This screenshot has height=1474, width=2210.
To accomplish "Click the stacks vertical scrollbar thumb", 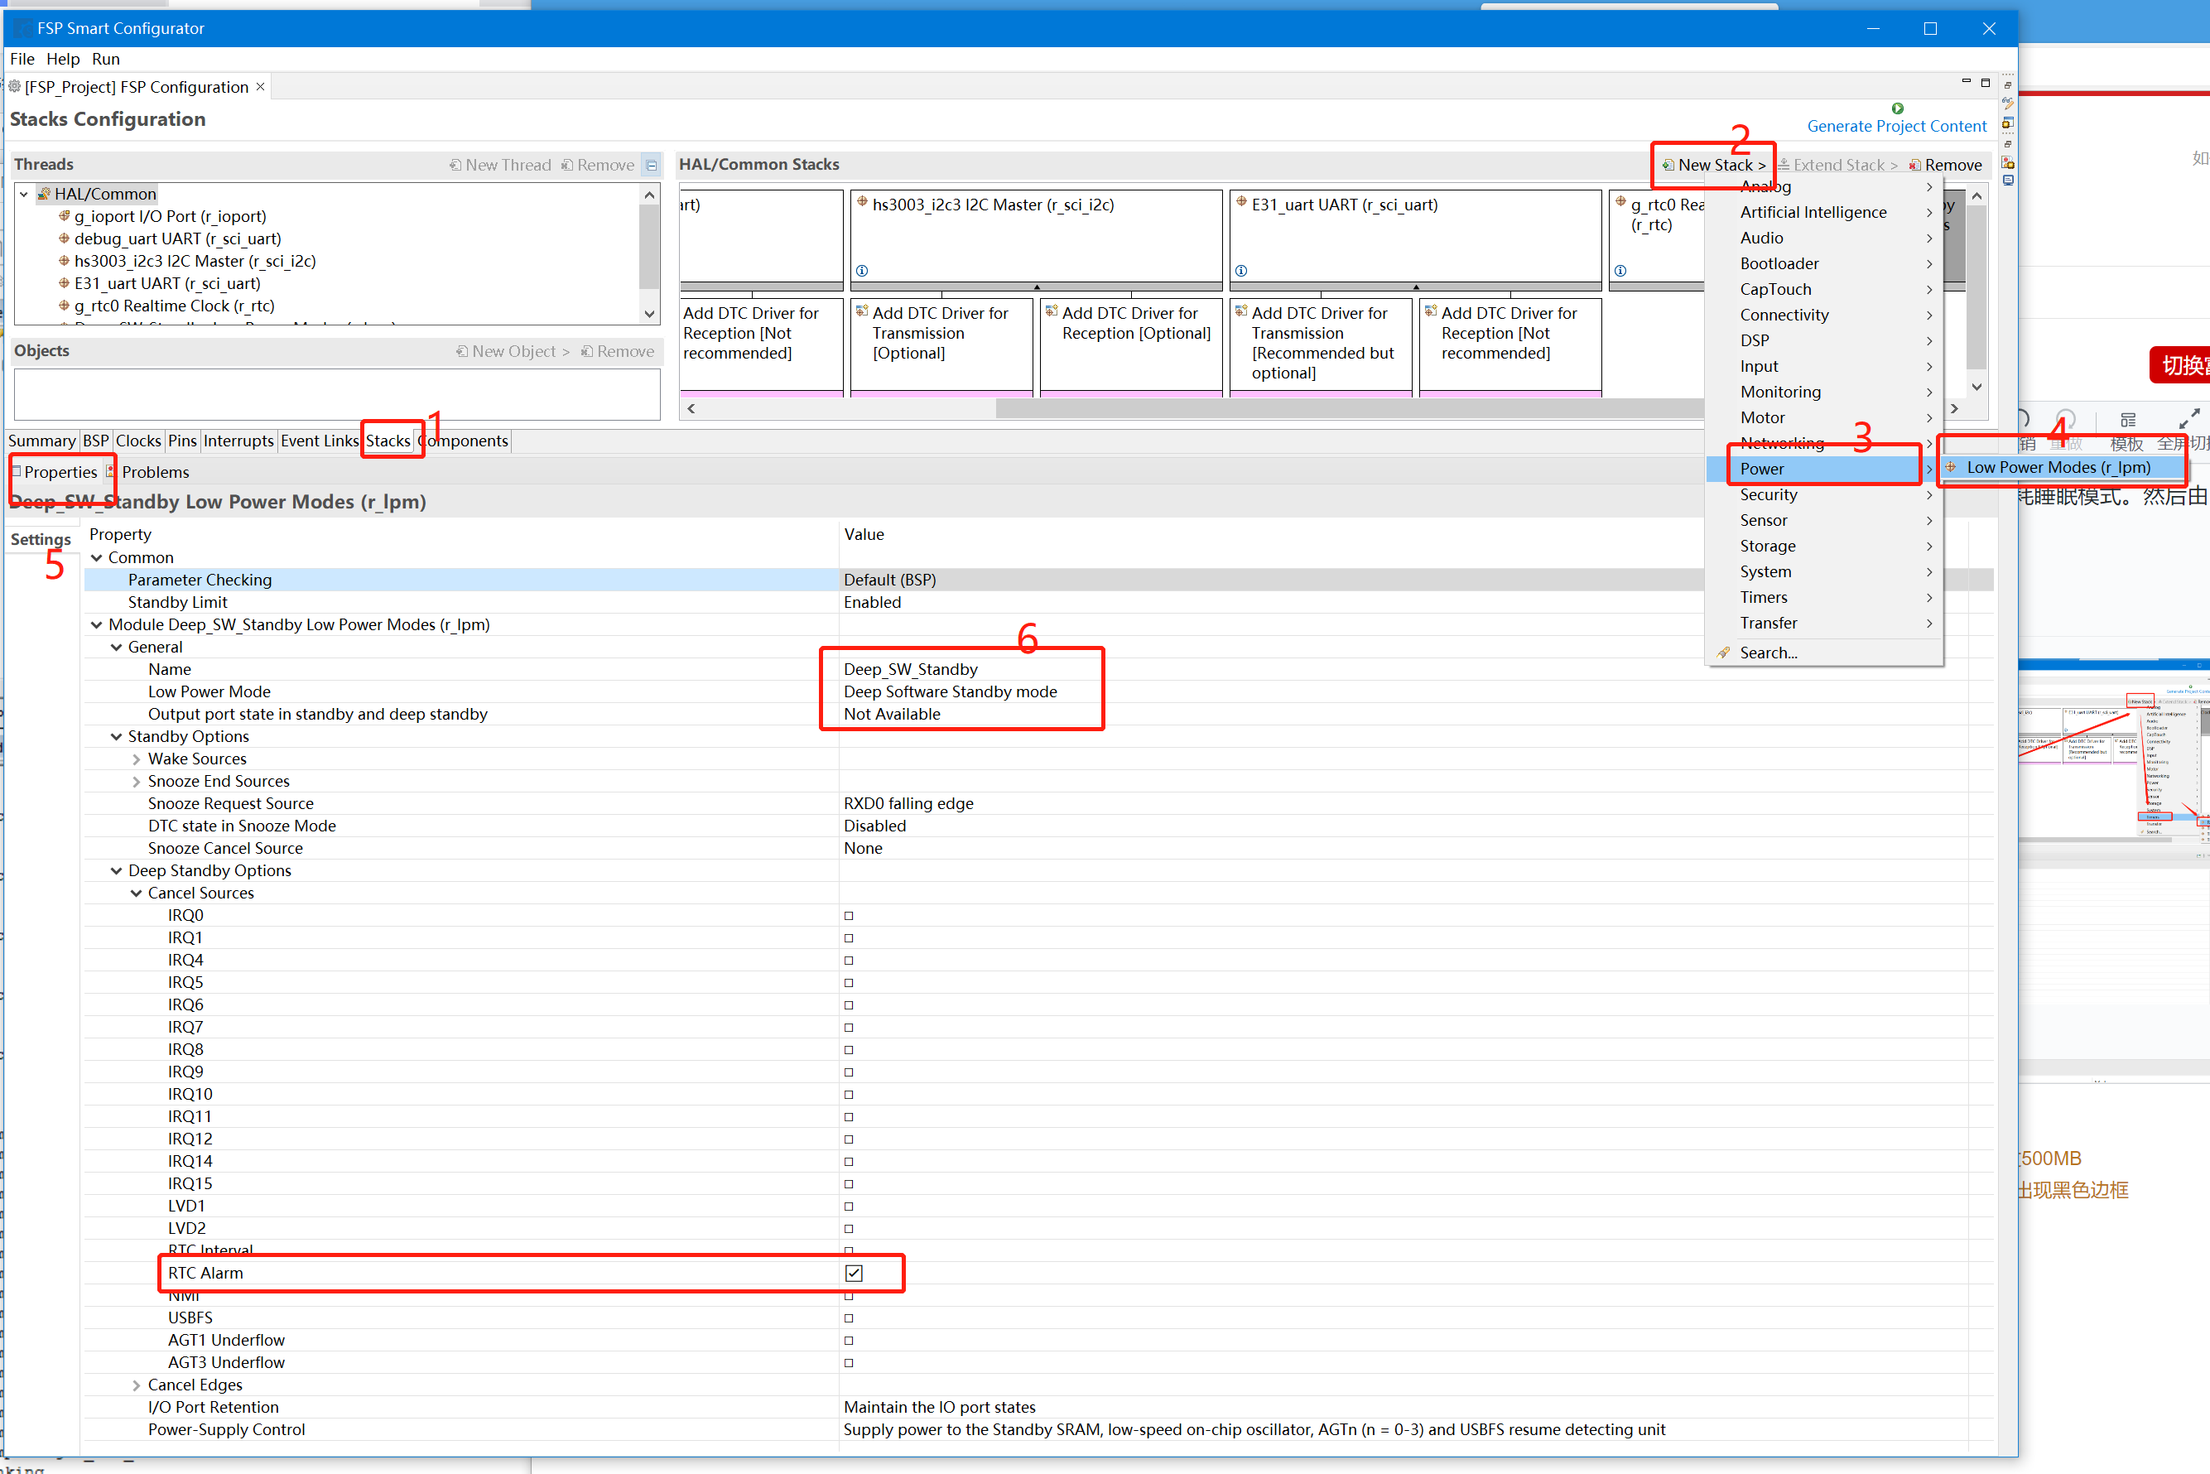I will [x=1976, y=287].
